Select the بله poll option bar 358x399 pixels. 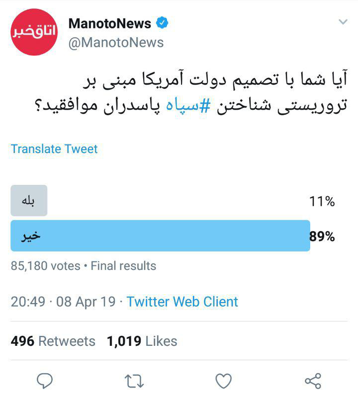[x=29, y=201]
